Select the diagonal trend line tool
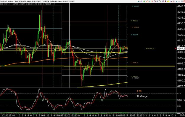Viewport: 185px width, 117px height. coord(160,1)
